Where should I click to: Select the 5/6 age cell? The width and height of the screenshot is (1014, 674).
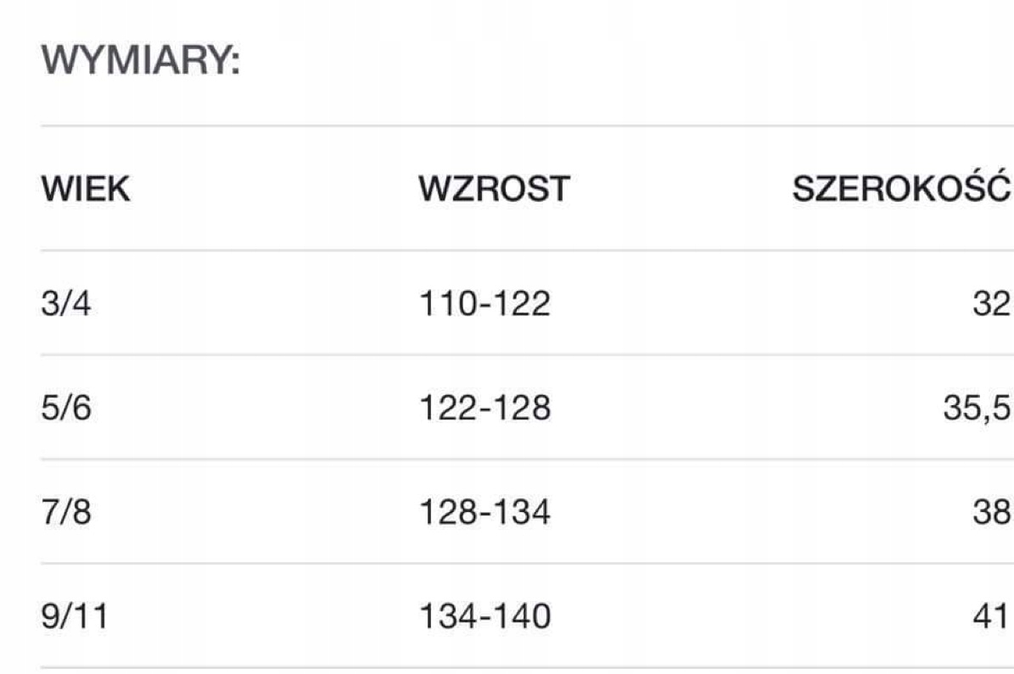pos(65,409)
